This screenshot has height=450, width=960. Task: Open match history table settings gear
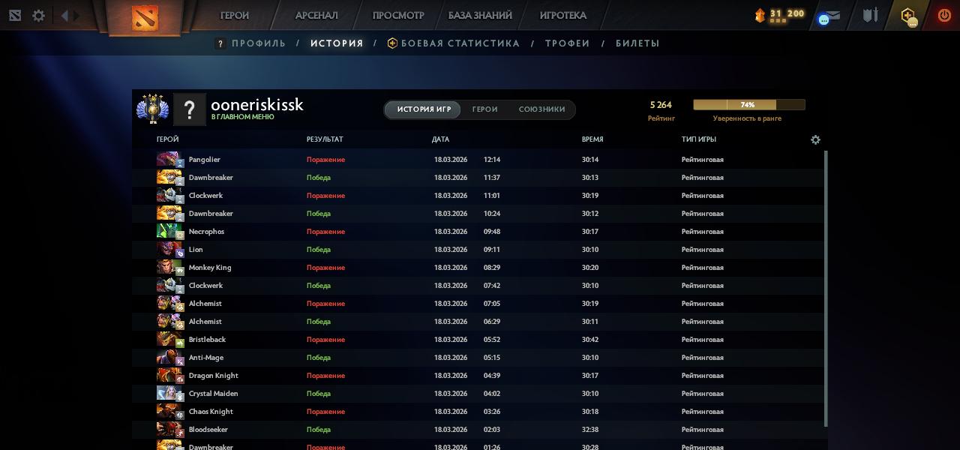(x=815, y=139)
